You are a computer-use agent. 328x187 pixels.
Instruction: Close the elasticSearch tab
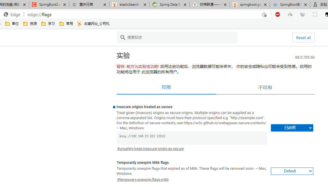click(145, 5)
